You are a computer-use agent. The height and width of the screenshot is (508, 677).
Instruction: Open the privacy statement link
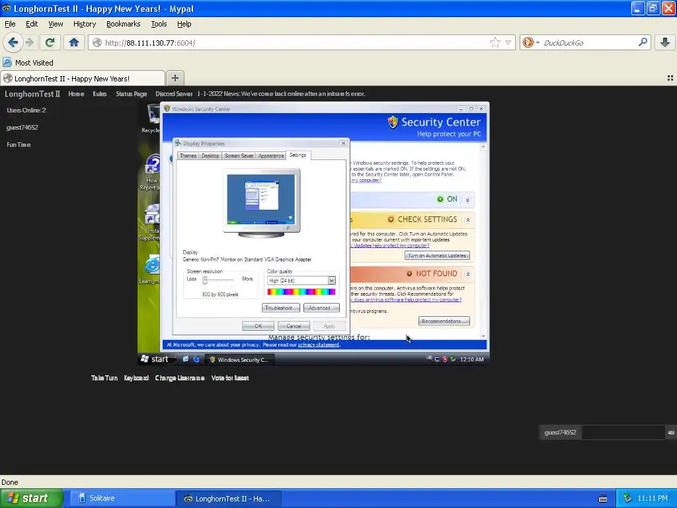(318, 345)
